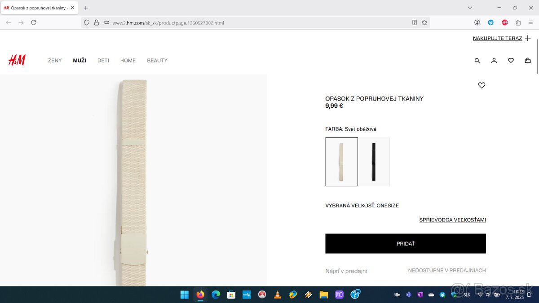Open the list all tabs dropdown arrow
Image resolution: width=539 pixels, height=303 pixels.
click(x=470, y=8)
